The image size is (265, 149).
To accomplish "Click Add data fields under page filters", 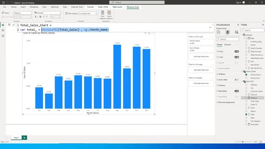I will coord(201,70).
